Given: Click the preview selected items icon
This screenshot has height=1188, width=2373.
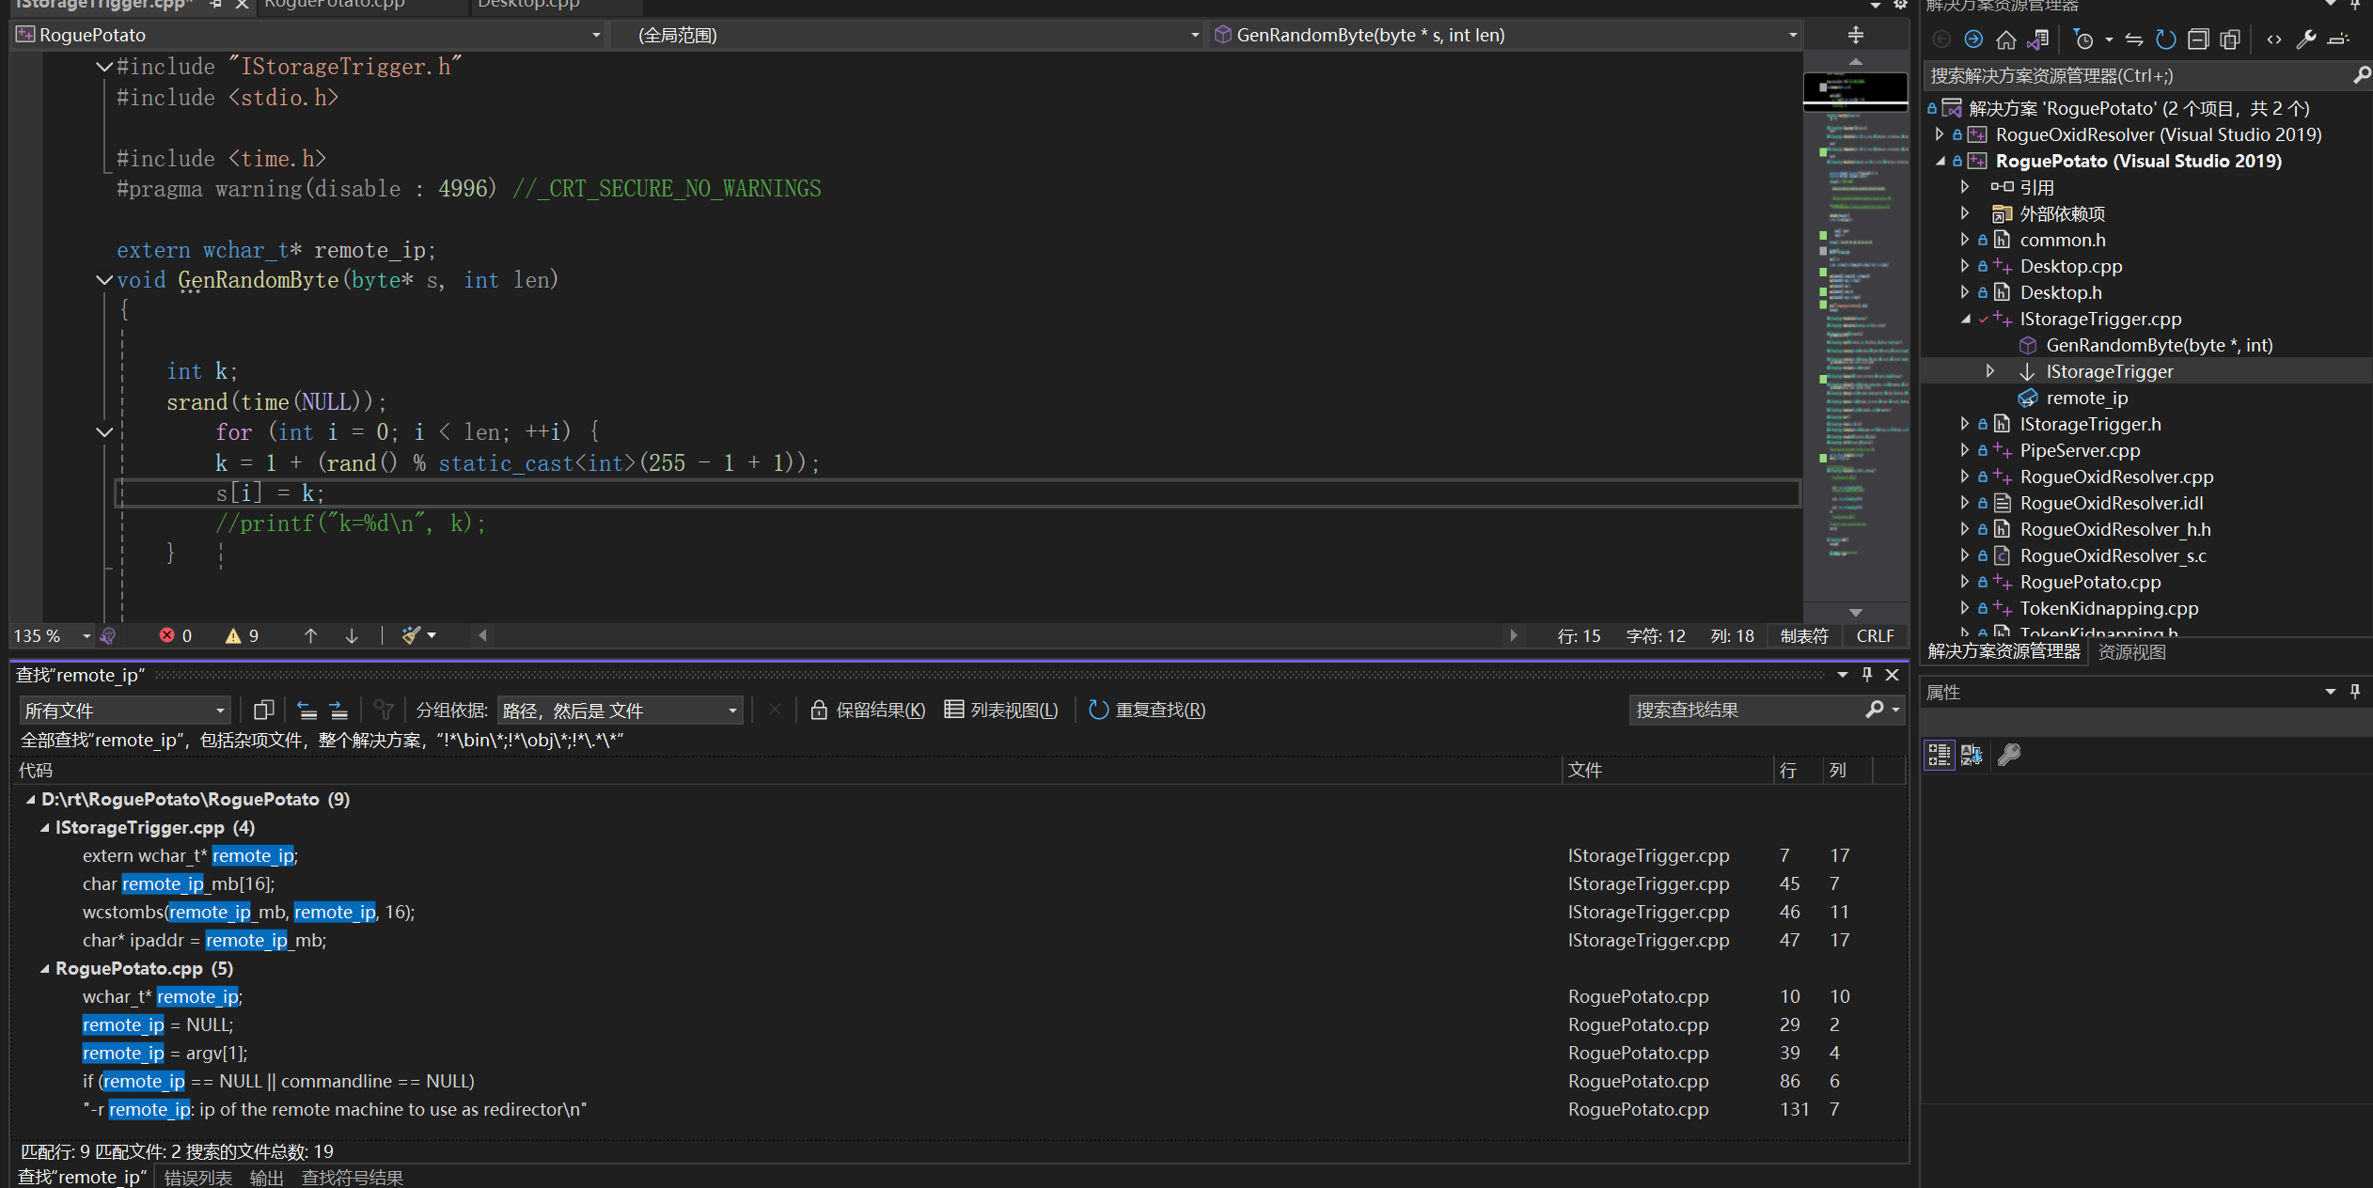Looking at the screenshot, I should [2338, 39].
